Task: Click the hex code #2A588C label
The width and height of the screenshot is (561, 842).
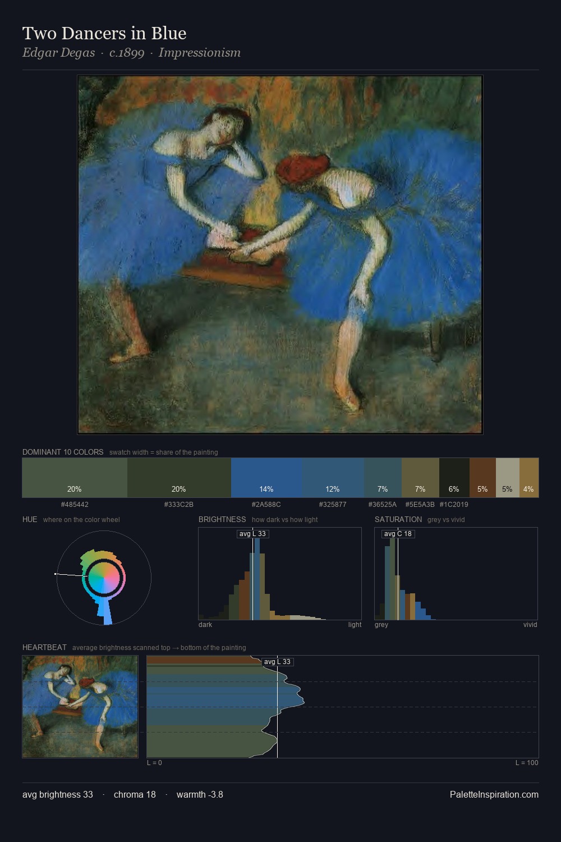Action: 266,505
